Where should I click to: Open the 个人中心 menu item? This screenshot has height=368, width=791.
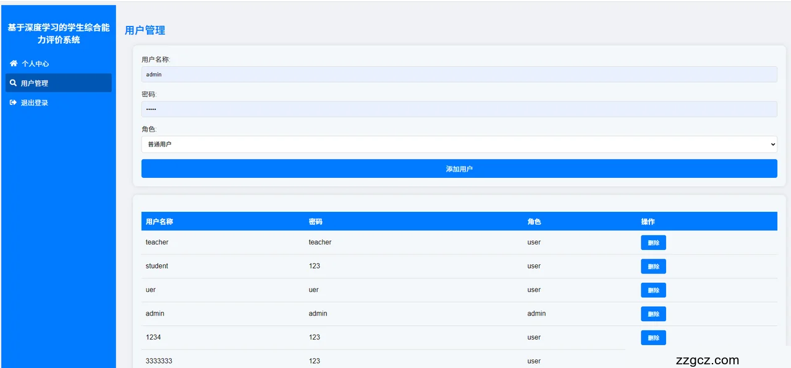[35, 64]
